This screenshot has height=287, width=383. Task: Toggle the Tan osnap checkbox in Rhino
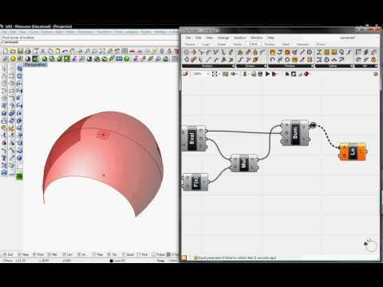tap(109, 254)
